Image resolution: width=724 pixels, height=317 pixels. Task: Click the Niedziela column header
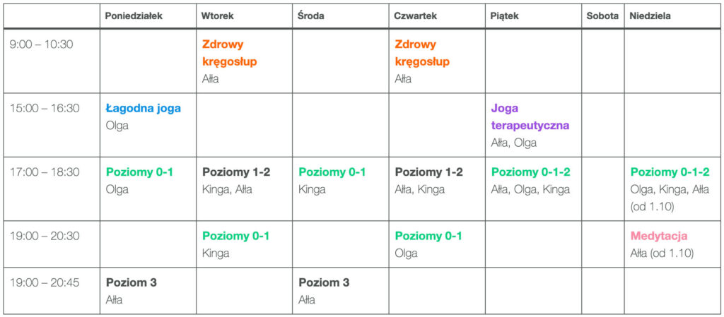[x=650, y=16]
